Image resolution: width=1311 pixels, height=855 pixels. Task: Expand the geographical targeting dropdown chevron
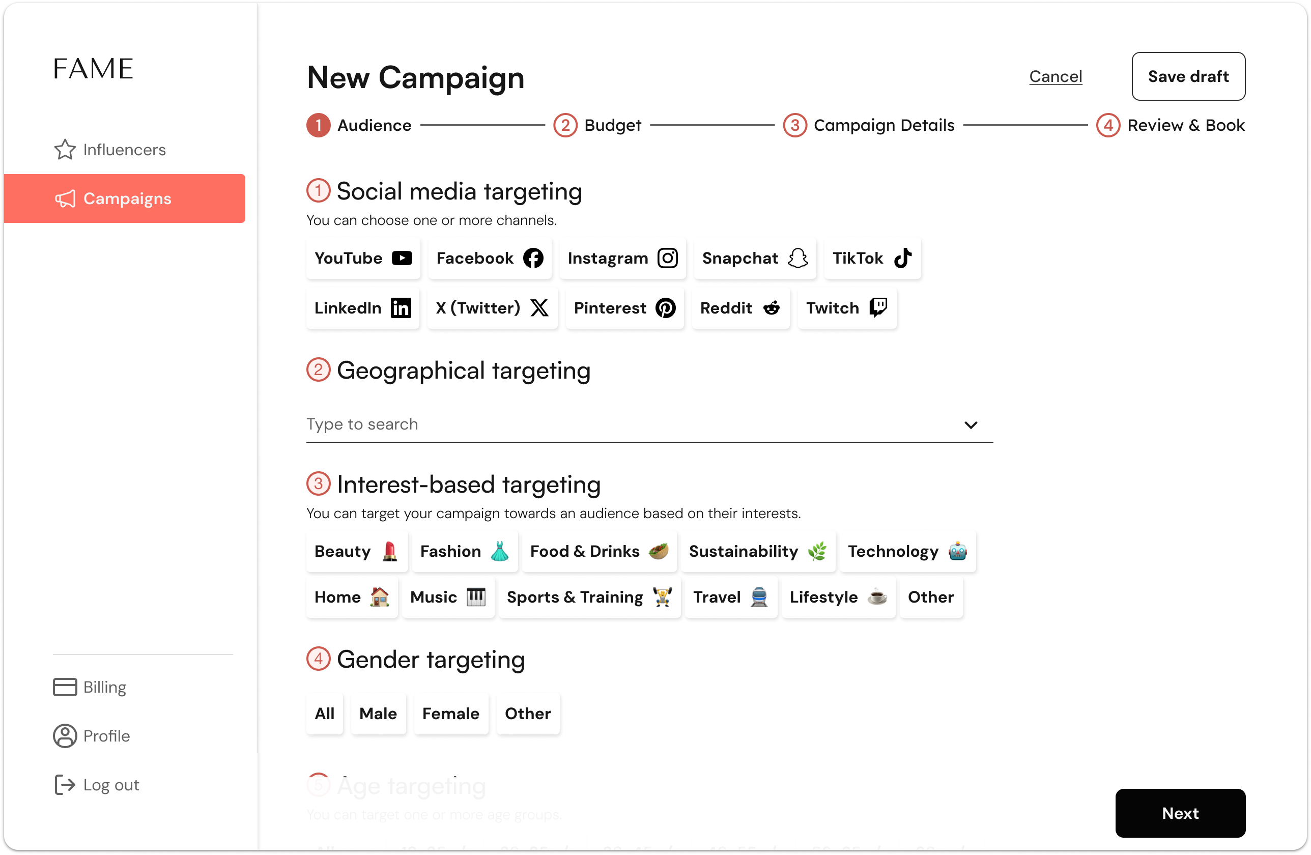pos(971,425)
